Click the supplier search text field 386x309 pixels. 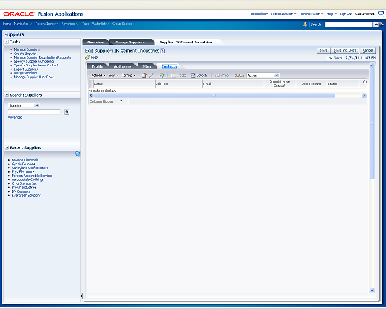(x=34, y=112)
